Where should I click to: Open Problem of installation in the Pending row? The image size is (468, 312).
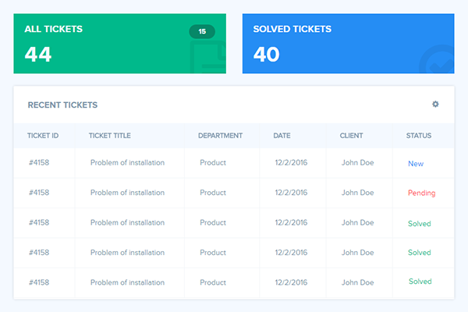tap(127, 193)
